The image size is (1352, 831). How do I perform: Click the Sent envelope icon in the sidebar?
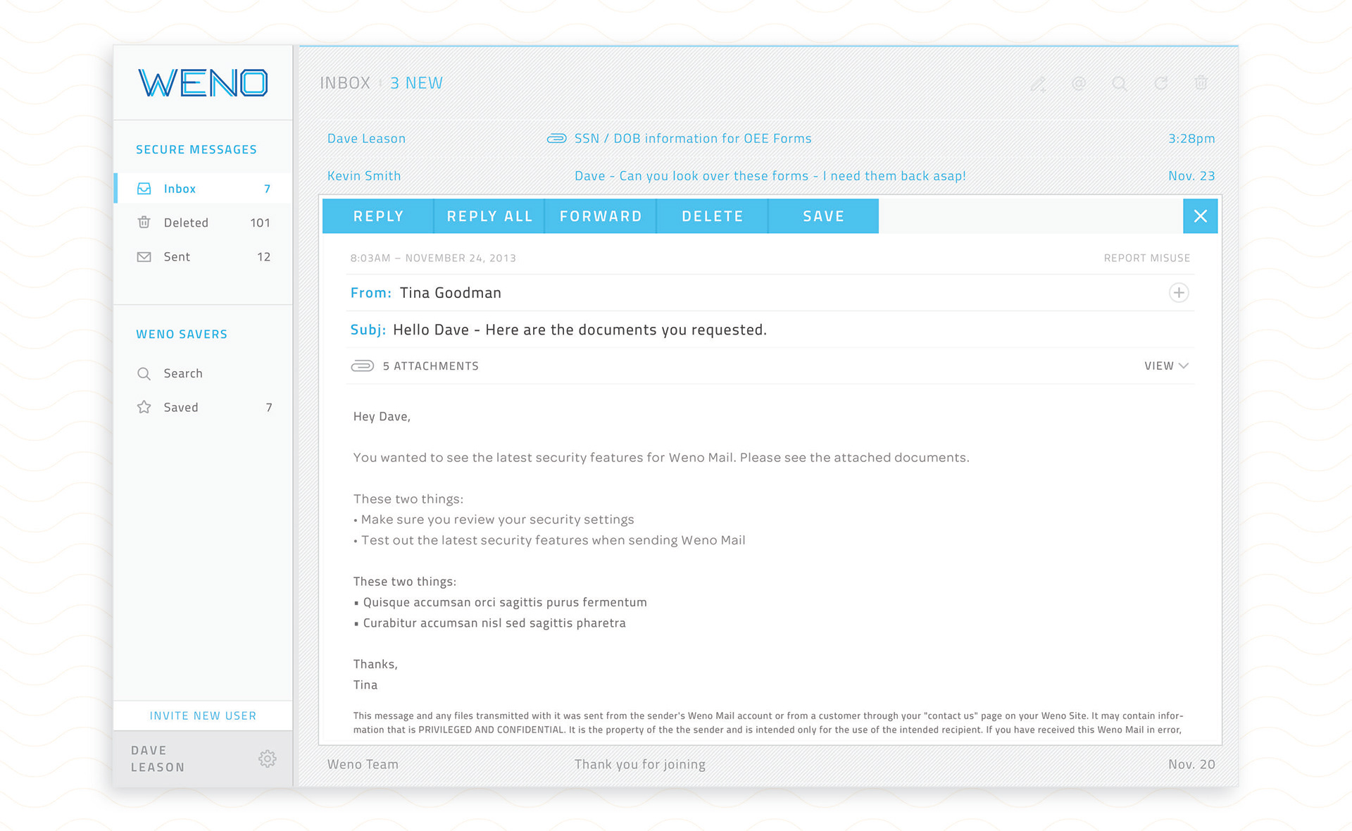pos(144,257)
